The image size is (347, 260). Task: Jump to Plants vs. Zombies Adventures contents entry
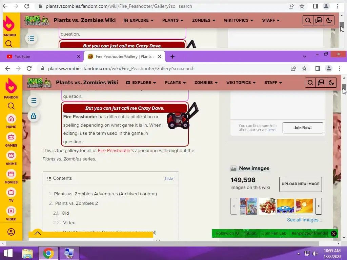[x=105, y=194]
